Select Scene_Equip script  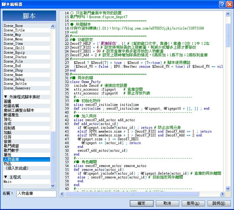point(26,52)
